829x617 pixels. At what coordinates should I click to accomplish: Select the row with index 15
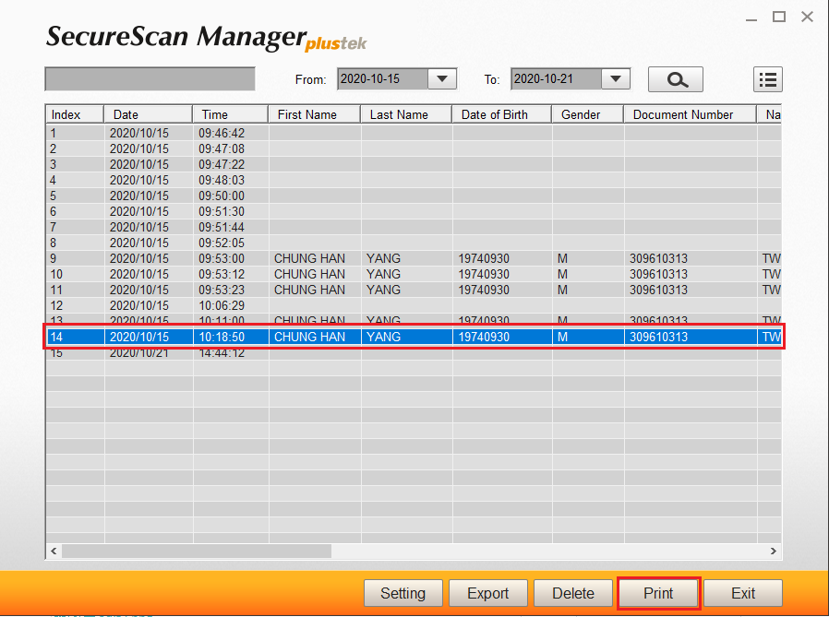point(277,354)
